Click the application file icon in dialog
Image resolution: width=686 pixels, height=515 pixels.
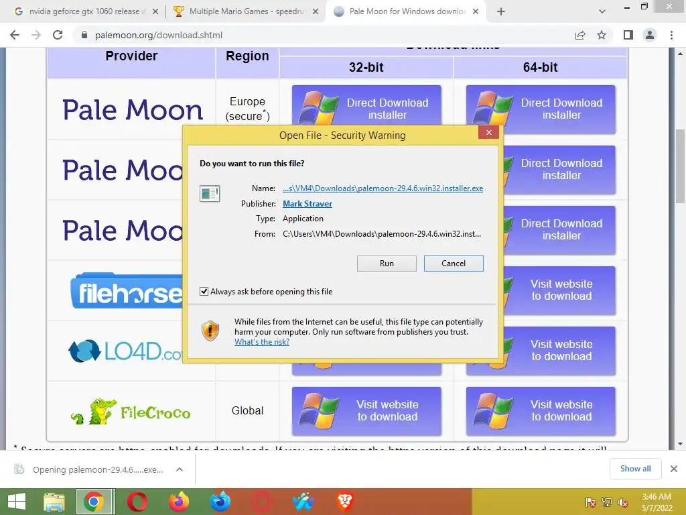pos(210,193)
